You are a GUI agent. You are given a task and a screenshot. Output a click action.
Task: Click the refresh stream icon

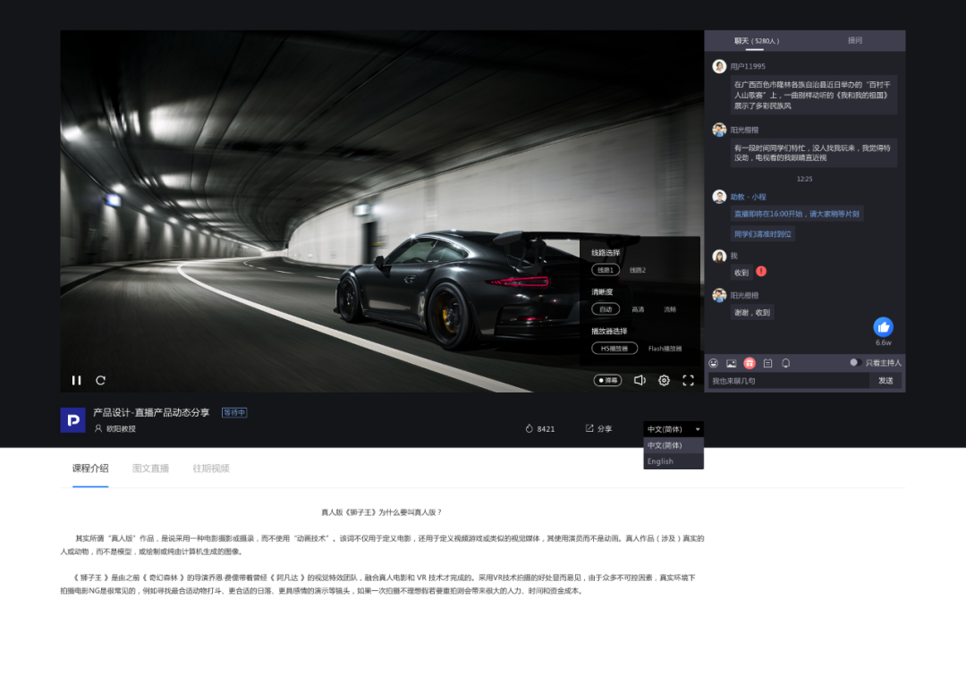pos(101,380)
